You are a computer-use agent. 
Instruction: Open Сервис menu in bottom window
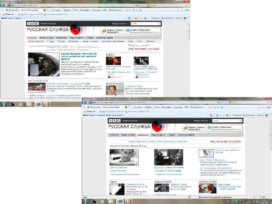[260, 115]
